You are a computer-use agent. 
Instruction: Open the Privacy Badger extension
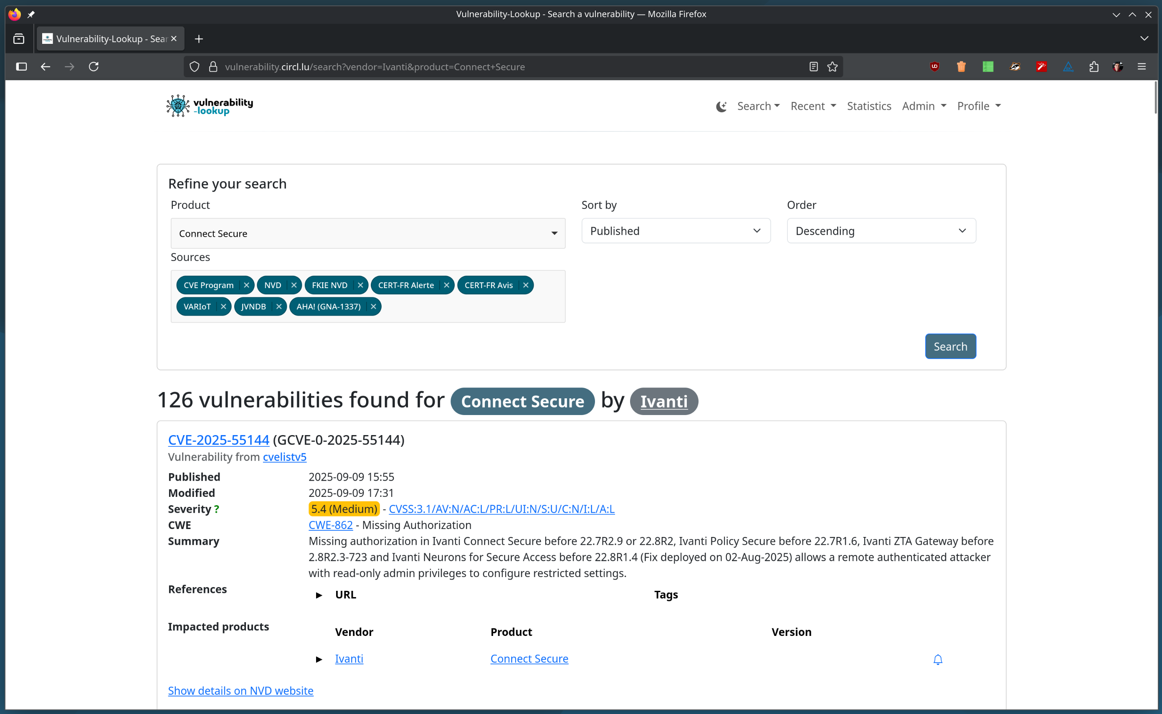1015,66
